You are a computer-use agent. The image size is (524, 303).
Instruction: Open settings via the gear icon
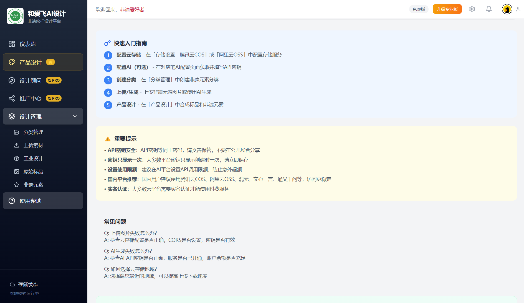click(472, 9)
